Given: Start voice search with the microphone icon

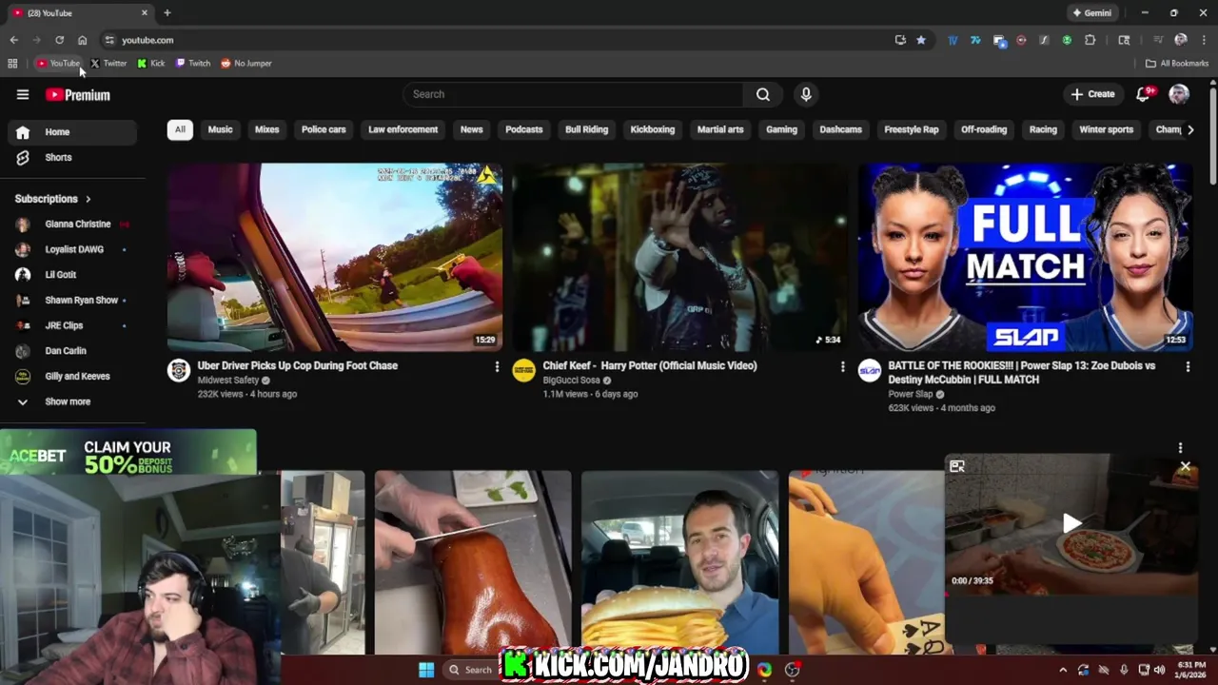Looking at the screenshot, I should (x=806, y=94).
